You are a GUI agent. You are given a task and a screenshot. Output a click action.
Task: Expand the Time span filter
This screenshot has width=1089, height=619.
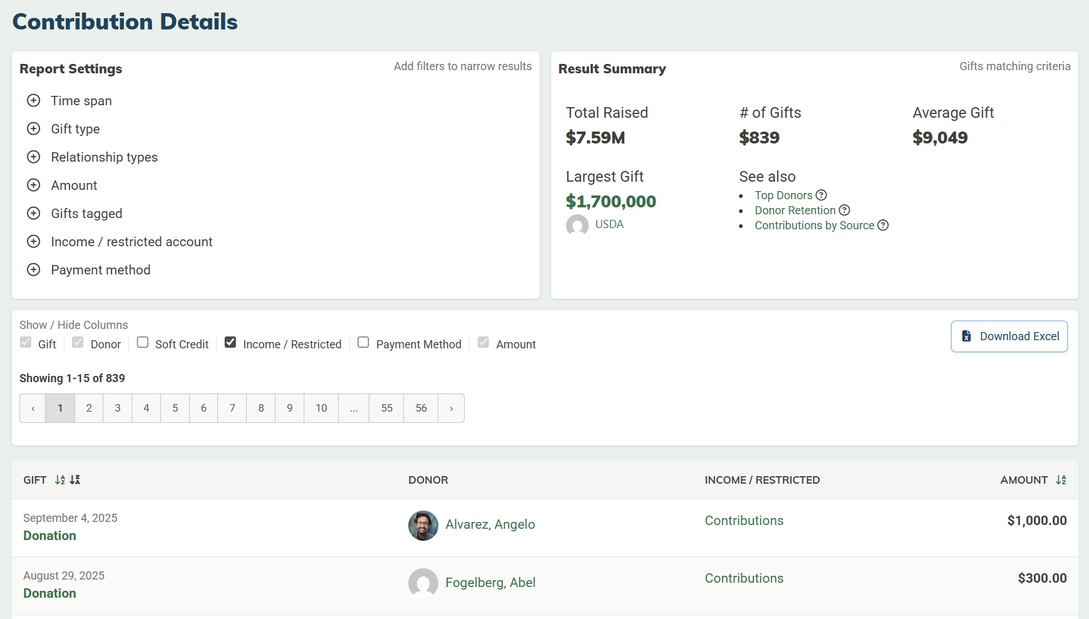(x=34, y=101)
